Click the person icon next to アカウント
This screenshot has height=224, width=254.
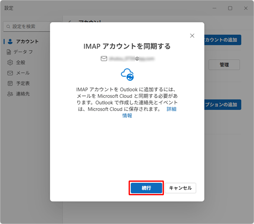pos(10,41)
